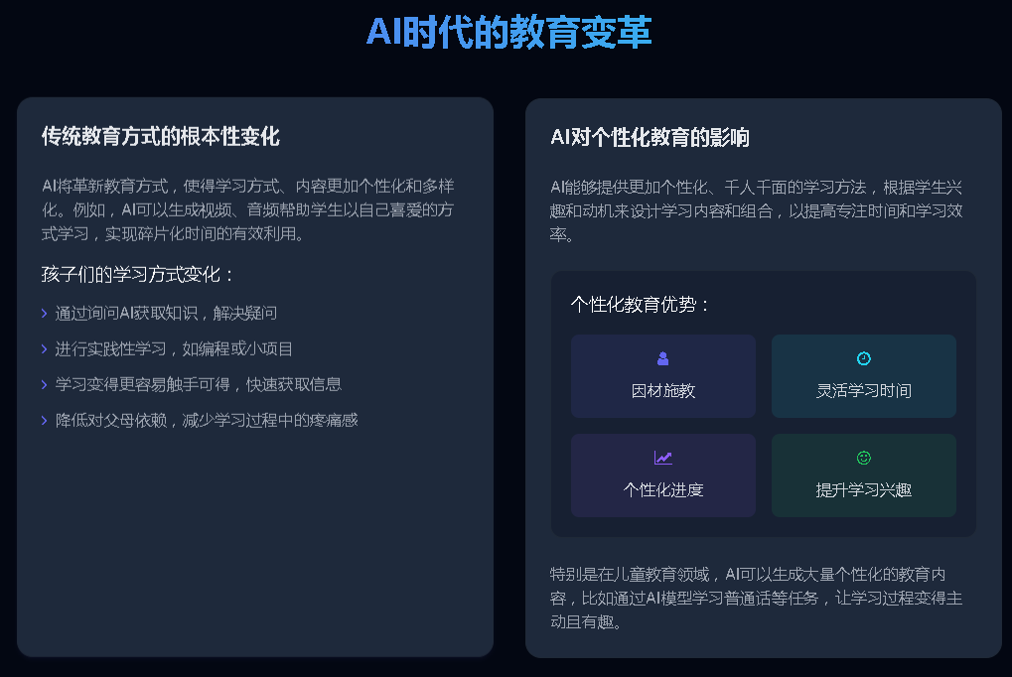The width and height of the screenshot is (1012, 677).
Task: Click chevron before 通过询问AI获取知识
Action: coord(44,314)
